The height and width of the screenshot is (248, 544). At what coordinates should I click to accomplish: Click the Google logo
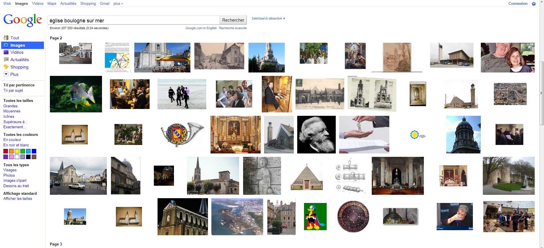tap(22, 20)
